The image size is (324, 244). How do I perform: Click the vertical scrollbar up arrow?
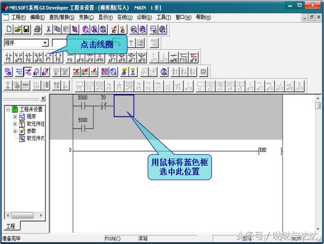[x=318, y=98]
